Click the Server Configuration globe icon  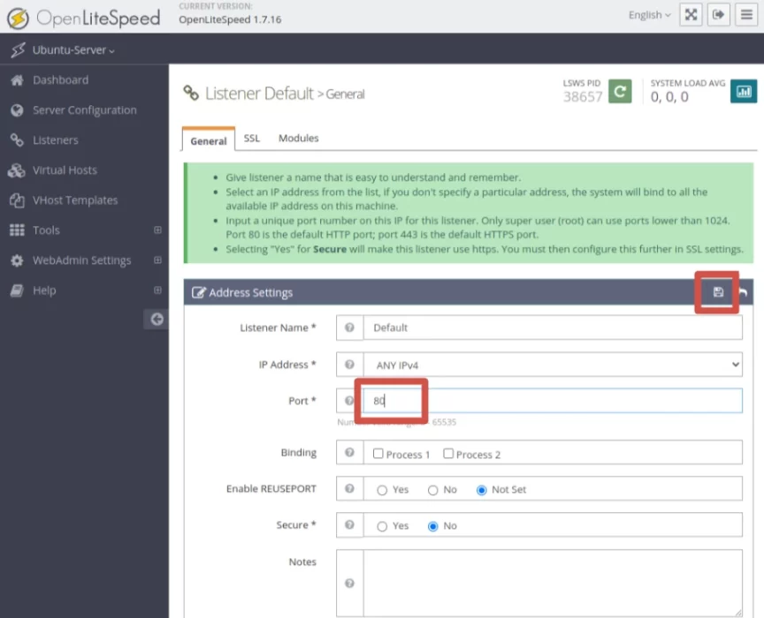pos(17,110)
